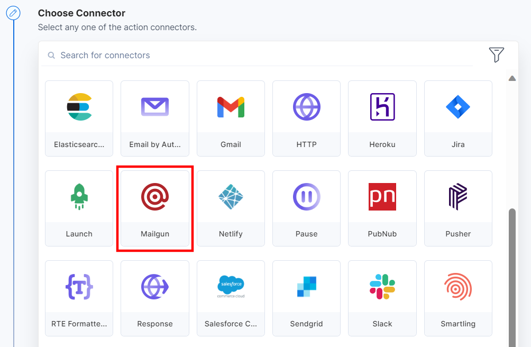This screenshot has height=347, width=531.
Task: Click the connector list scrollbar thumb
Action: (x=512, y=278)
